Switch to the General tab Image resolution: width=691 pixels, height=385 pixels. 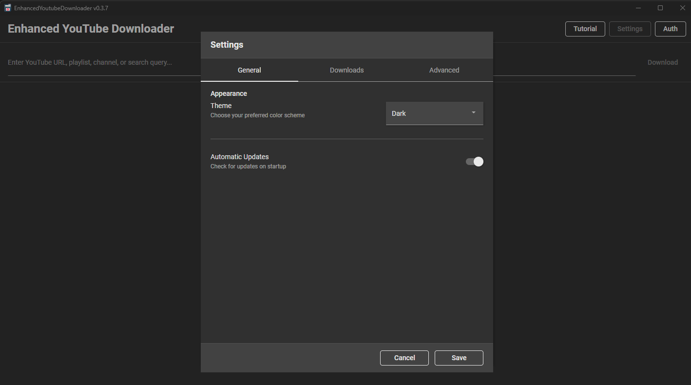[250, 70]
